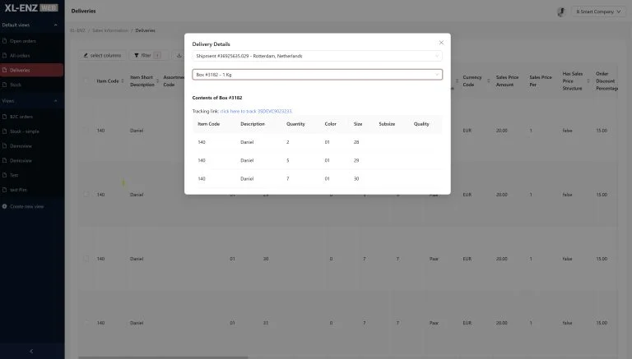Click the horizontal scrollbar at table bottom
Screen dimensions: 632x359
(x=165, y=357)
